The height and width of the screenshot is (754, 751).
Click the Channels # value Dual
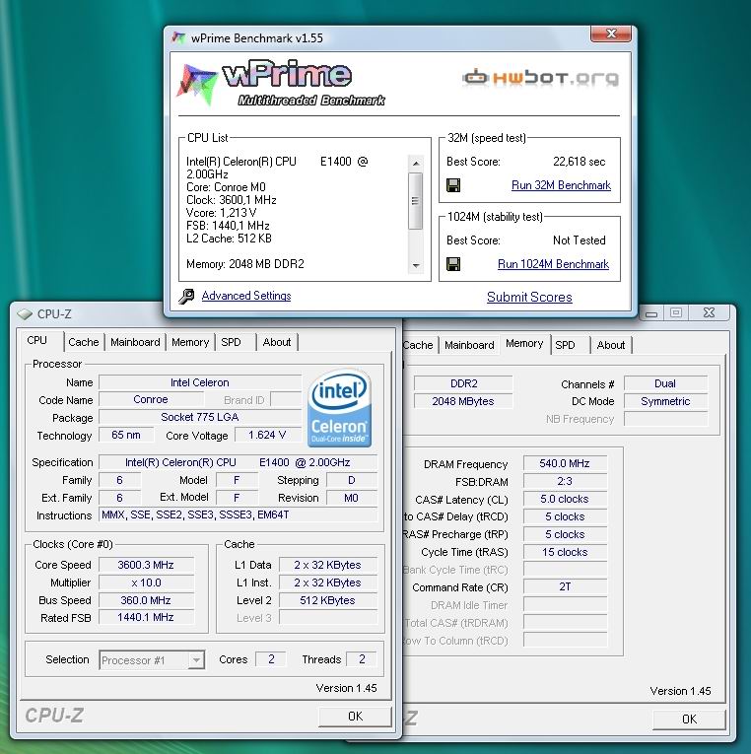(x=665, y=383)
